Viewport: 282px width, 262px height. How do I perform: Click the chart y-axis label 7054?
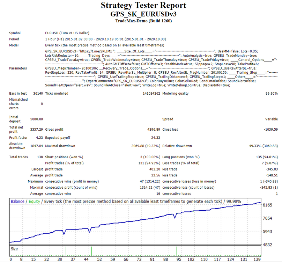tap(267, 218)
